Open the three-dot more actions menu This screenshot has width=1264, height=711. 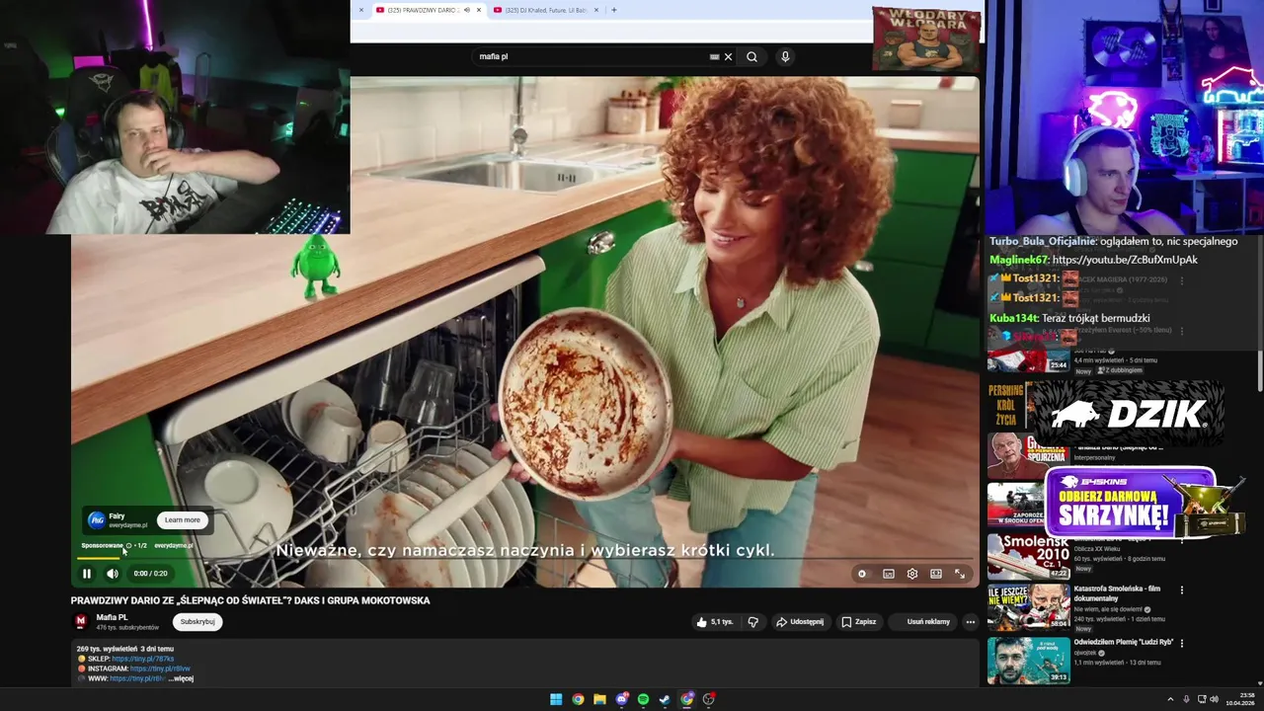click(x=971, y=622)
